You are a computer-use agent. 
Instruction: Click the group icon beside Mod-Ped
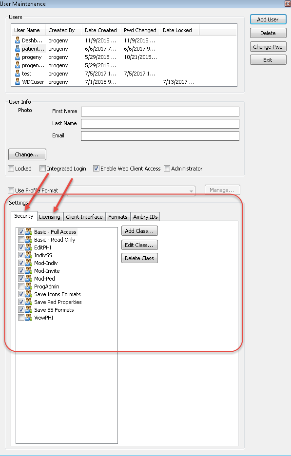click(29, 278)
